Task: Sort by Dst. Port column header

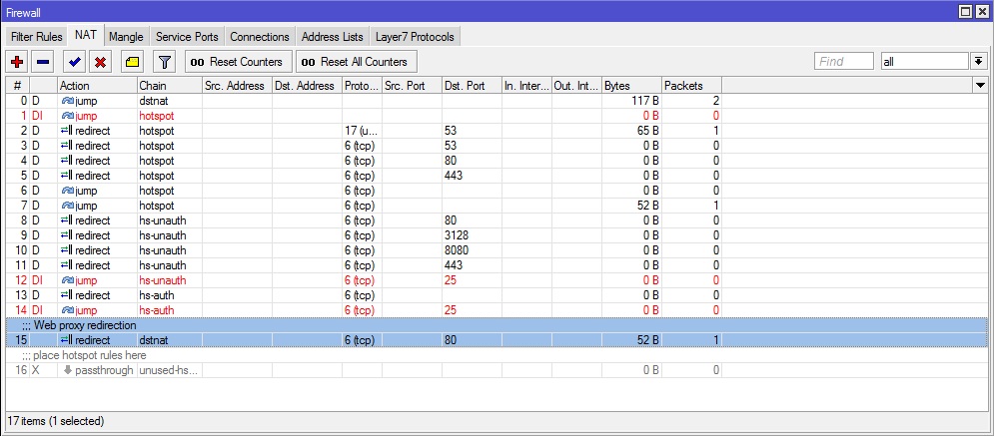Action: (x=472, y=86)
